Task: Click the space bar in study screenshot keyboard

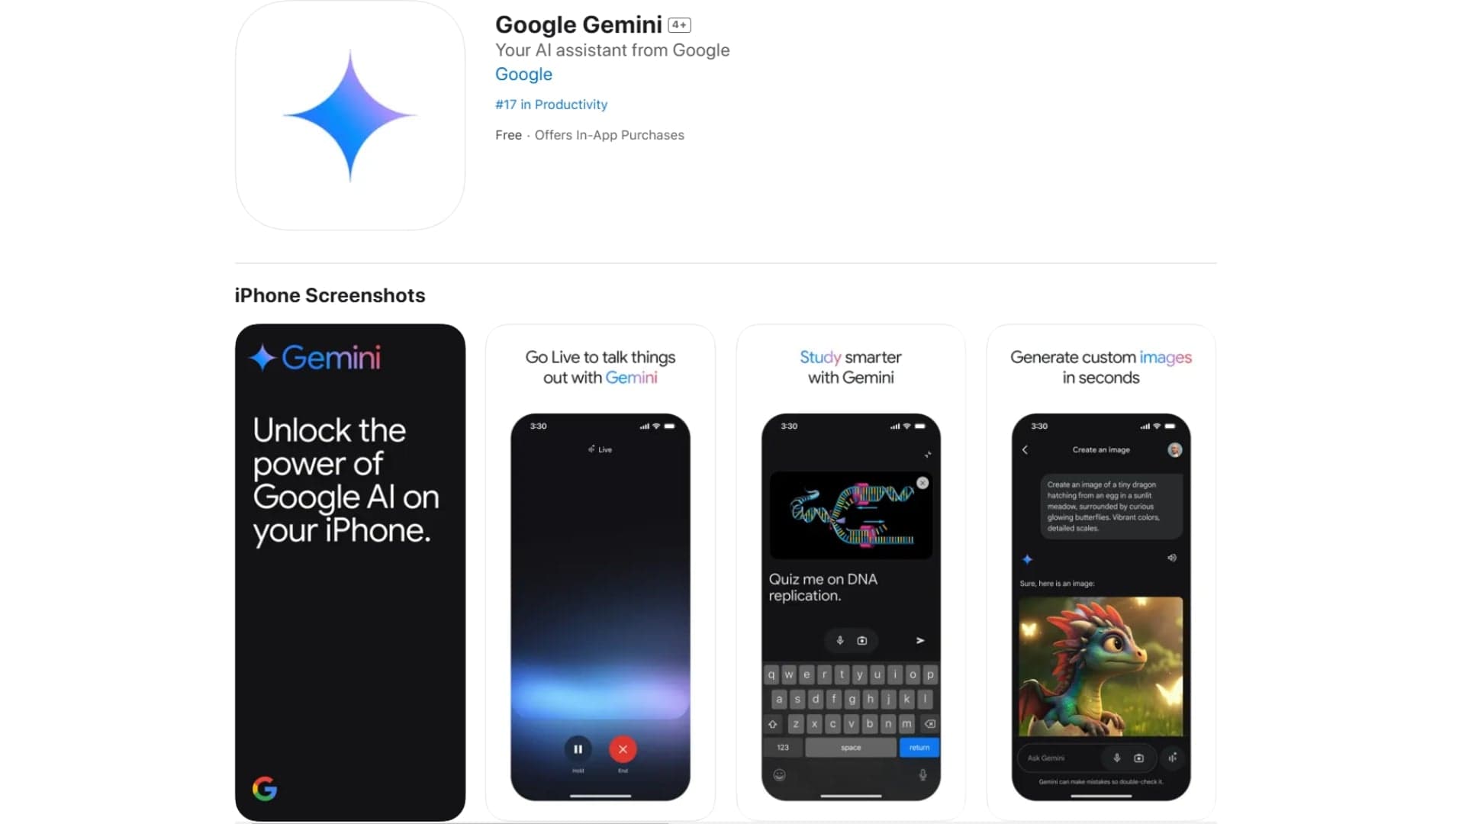Action: pos(849,748)
